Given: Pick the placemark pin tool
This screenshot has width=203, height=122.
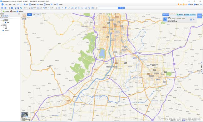Looking at the screenshot, I should [x=66, y=8].
